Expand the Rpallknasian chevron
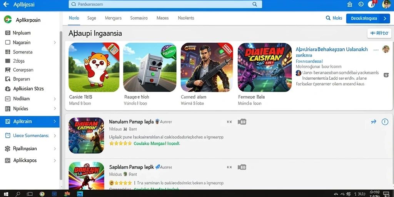 pyautogui.click(x=55, y=149)
